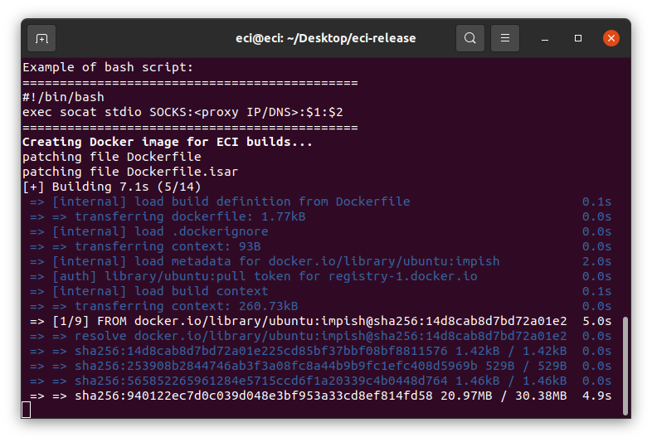Screen dimensions: 652x442
Task: Close the terminal window
Action: click(x=611, y=38)
